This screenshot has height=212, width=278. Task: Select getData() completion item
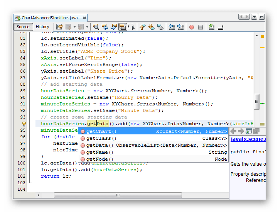tap(153, 145)
